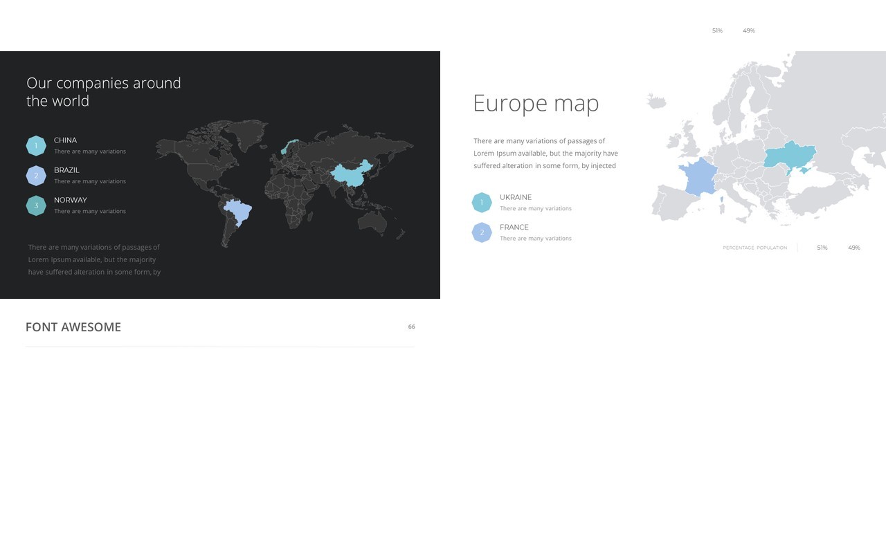The height and width of the screenshot is (552, 886).
Task: Click the UKRAINE label
Action: pyautogui.click(x=516, y=197)
